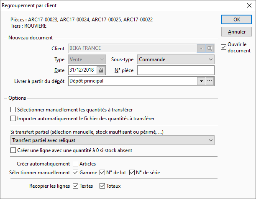Click the client search magnifier icon
The width and height of the screenshot is (256, 199).
(210, 49)
